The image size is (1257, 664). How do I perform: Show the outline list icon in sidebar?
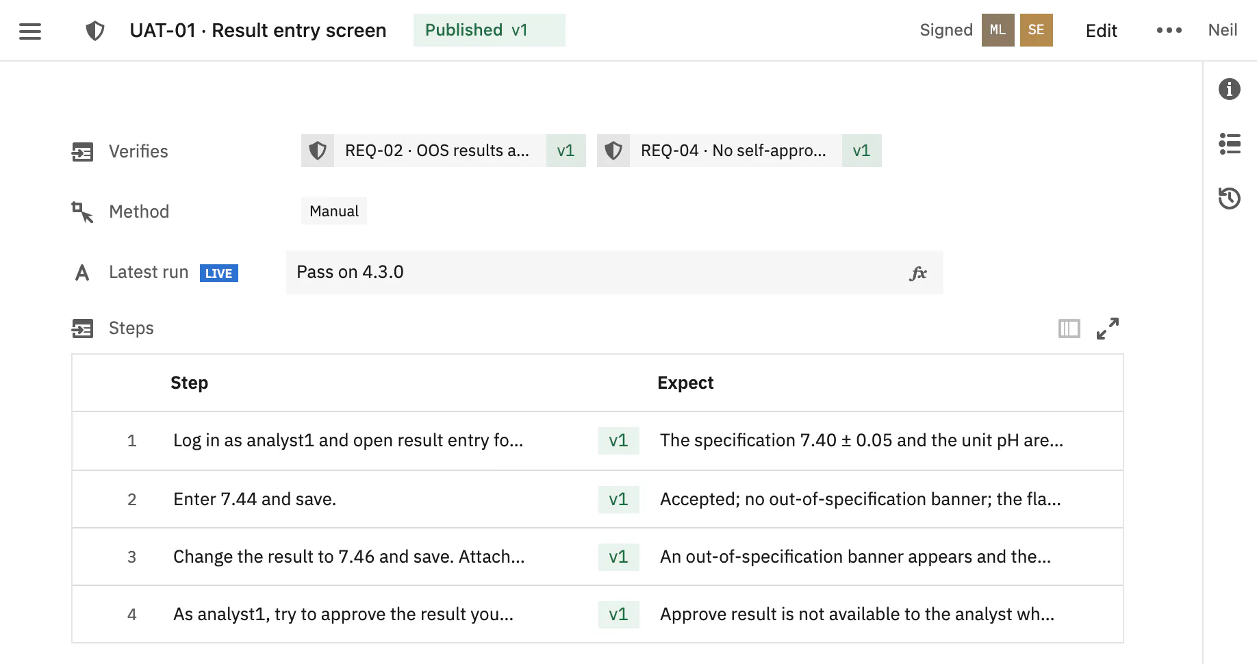1230,144
